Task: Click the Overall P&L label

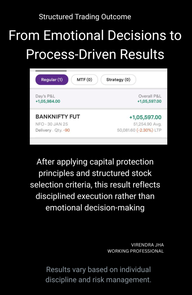Action: point(150,96)
